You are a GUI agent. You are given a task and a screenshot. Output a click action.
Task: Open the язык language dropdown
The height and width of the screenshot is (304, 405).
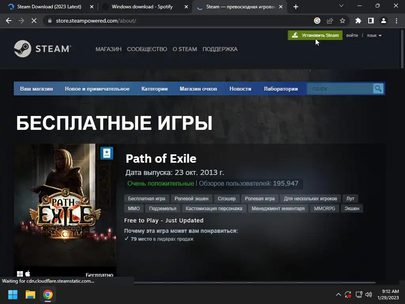coord(374,35)
